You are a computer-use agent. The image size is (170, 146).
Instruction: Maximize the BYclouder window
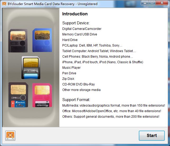pyautogui.click(x=152, y=3)
